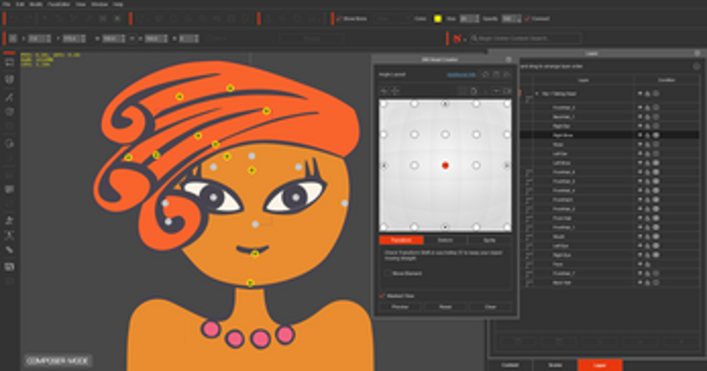The width and height of the screenshot is (707, 371).
Task: Hide the Nose layer with its eye icon
Action: click(639, 145)
